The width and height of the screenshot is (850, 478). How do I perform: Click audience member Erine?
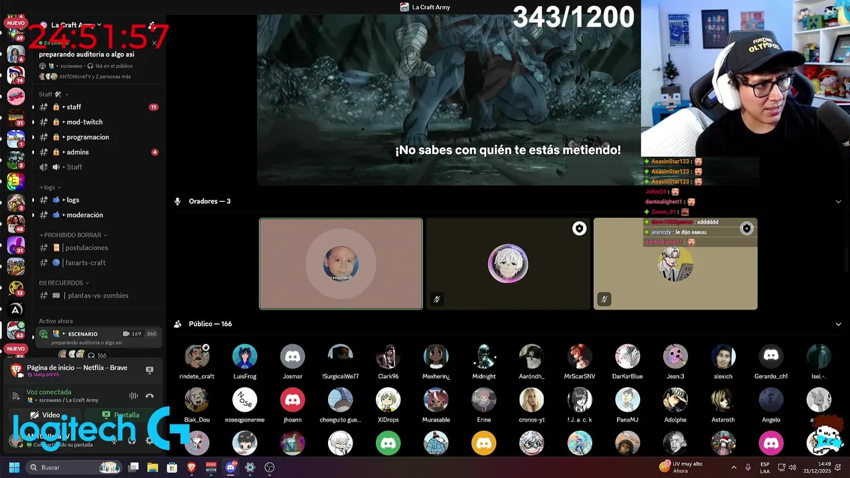[x=484, y=406]
